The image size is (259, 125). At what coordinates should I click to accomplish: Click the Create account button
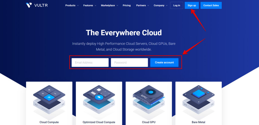click(164, 62)
